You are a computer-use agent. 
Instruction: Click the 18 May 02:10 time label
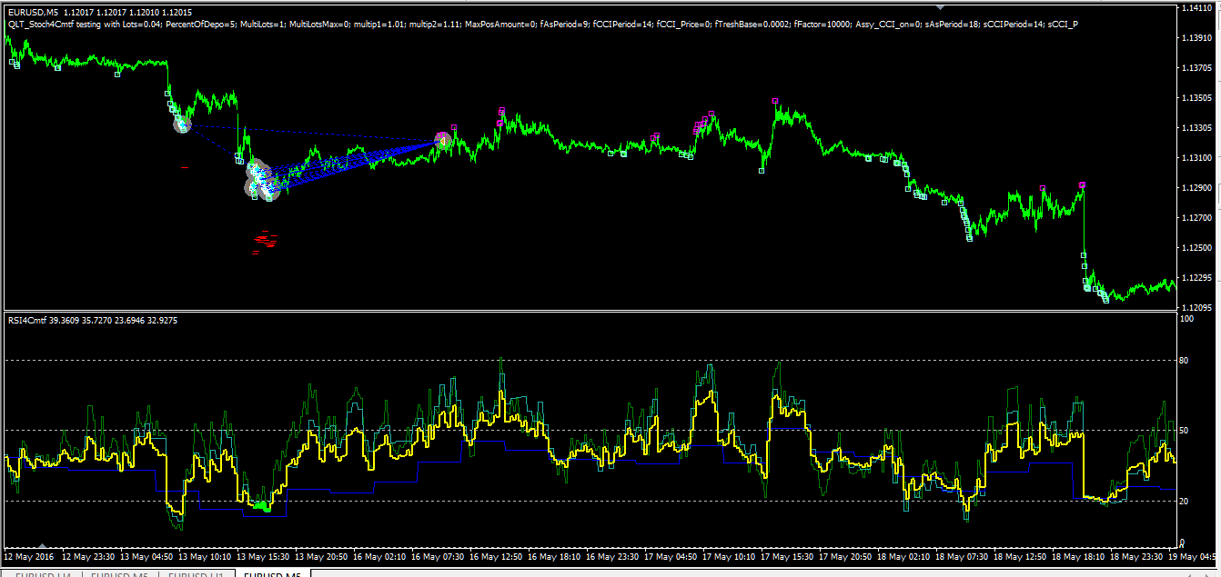903,555
